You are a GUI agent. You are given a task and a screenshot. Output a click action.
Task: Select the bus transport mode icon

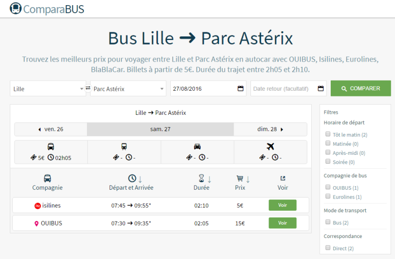pos(51,147)
